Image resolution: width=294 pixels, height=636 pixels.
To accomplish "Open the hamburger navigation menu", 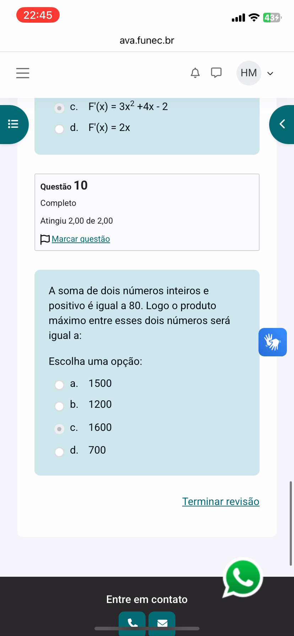I will tap(23, 73).
